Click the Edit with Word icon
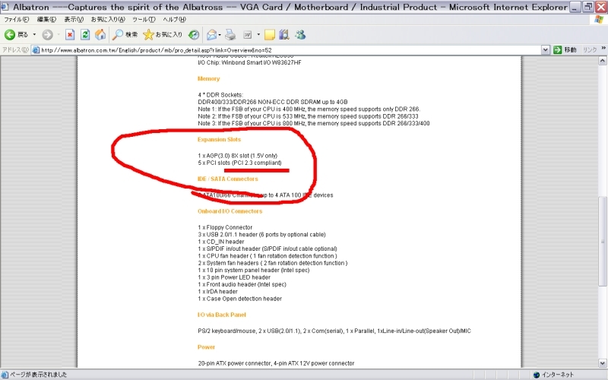 [248, 35]
